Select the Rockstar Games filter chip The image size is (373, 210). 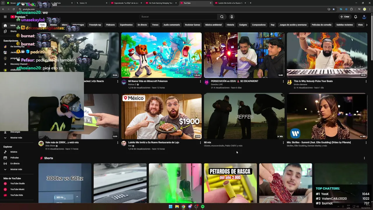click(x=193, y=25)
